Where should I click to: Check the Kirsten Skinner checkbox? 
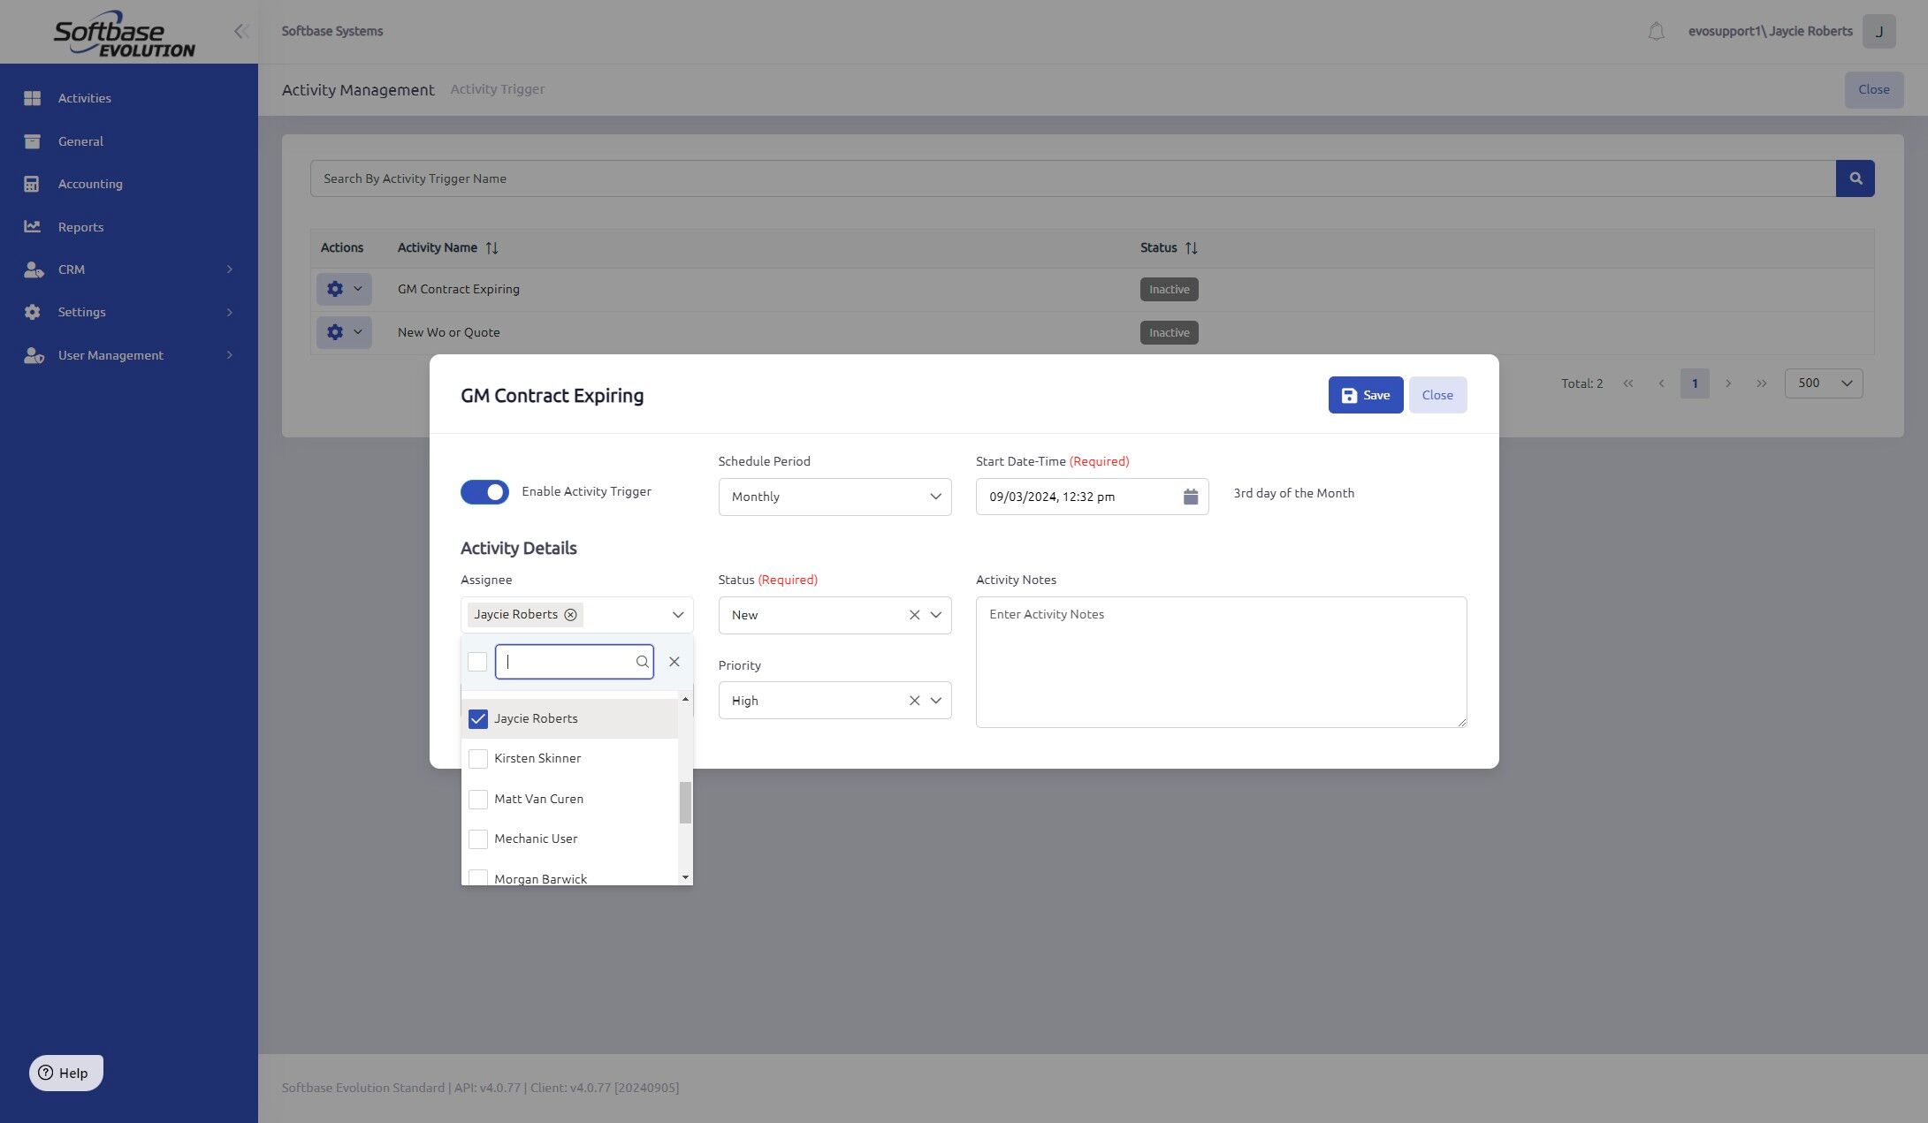tap(478, 759)
